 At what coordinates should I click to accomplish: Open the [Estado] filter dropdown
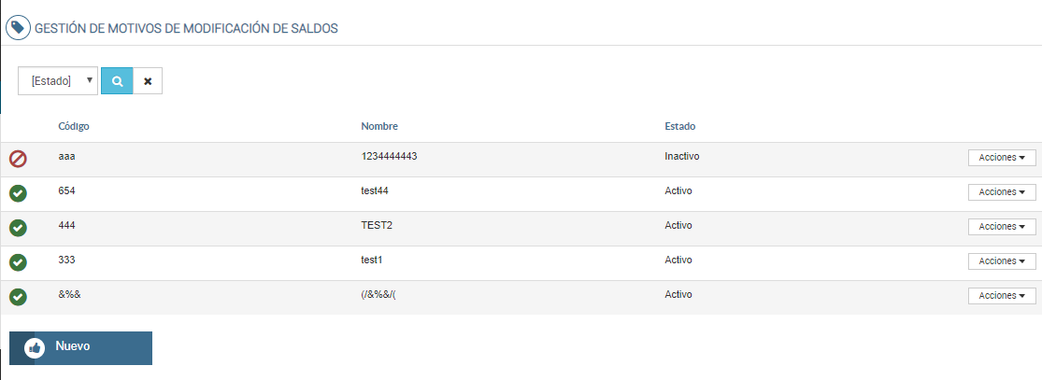58,81
